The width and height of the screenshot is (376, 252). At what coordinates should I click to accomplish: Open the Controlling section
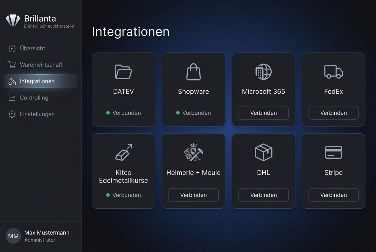(40, 97)
